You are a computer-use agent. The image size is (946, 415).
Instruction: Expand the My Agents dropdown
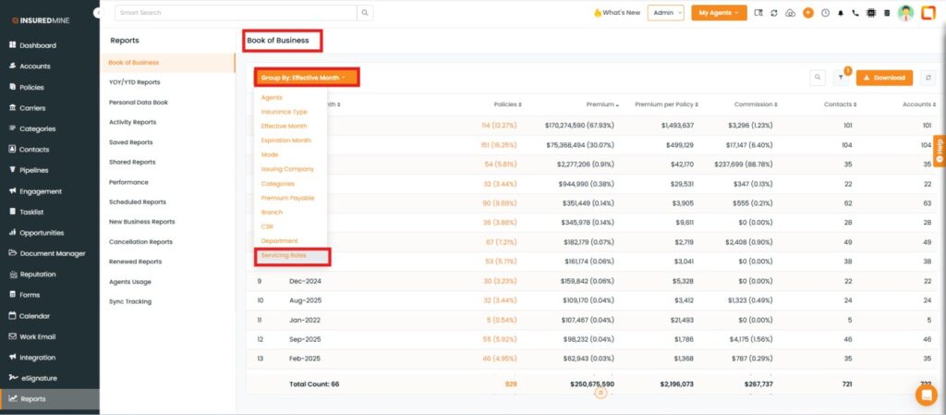[719, 13]
